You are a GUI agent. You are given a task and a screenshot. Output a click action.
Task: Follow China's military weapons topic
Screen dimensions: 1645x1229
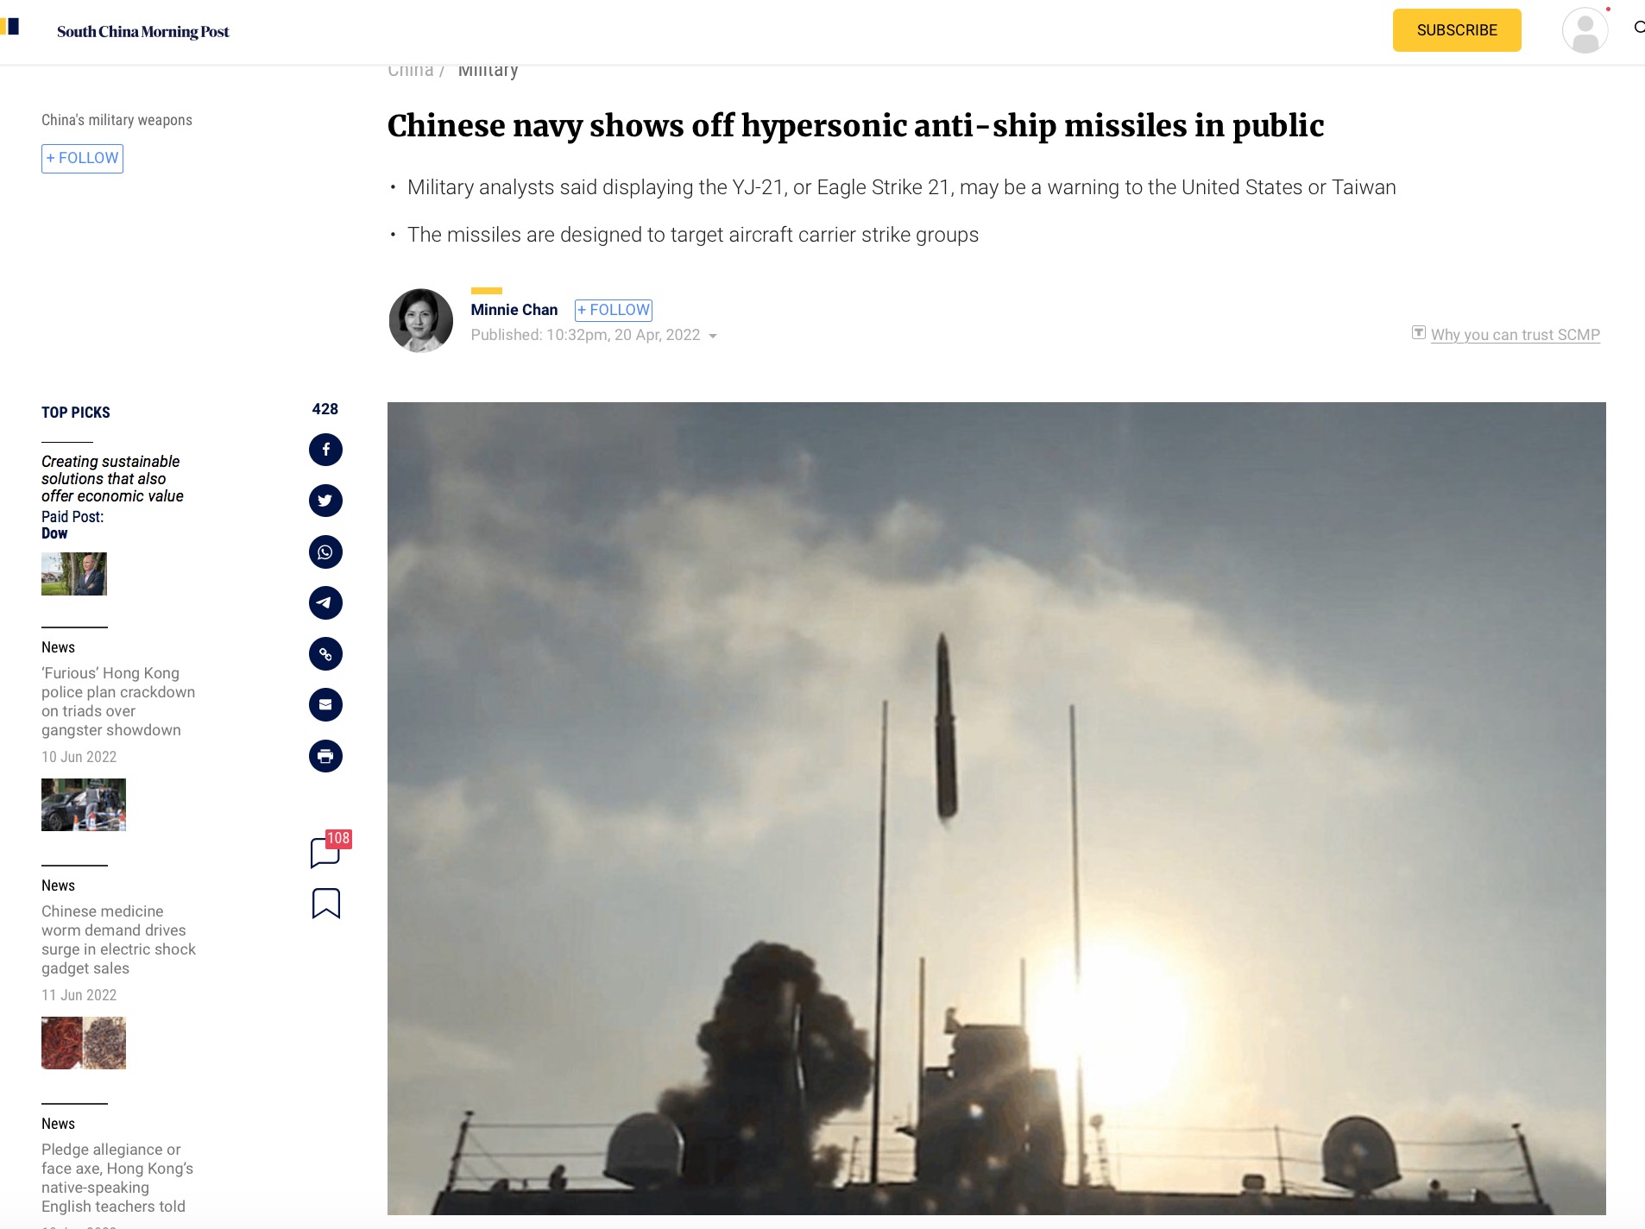click(x=82, y=159)
